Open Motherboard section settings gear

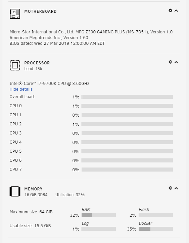pyautogui.click(x=170, y=10)
